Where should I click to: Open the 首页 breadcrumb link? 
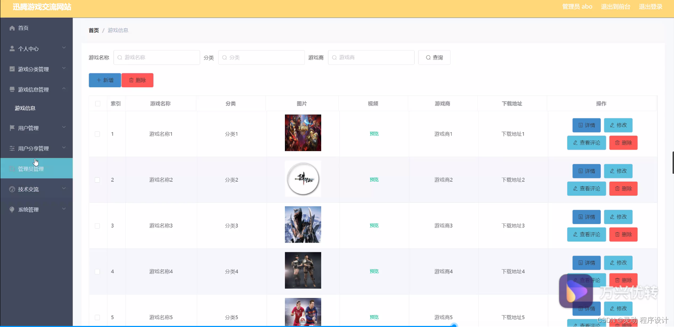[93, 30]
